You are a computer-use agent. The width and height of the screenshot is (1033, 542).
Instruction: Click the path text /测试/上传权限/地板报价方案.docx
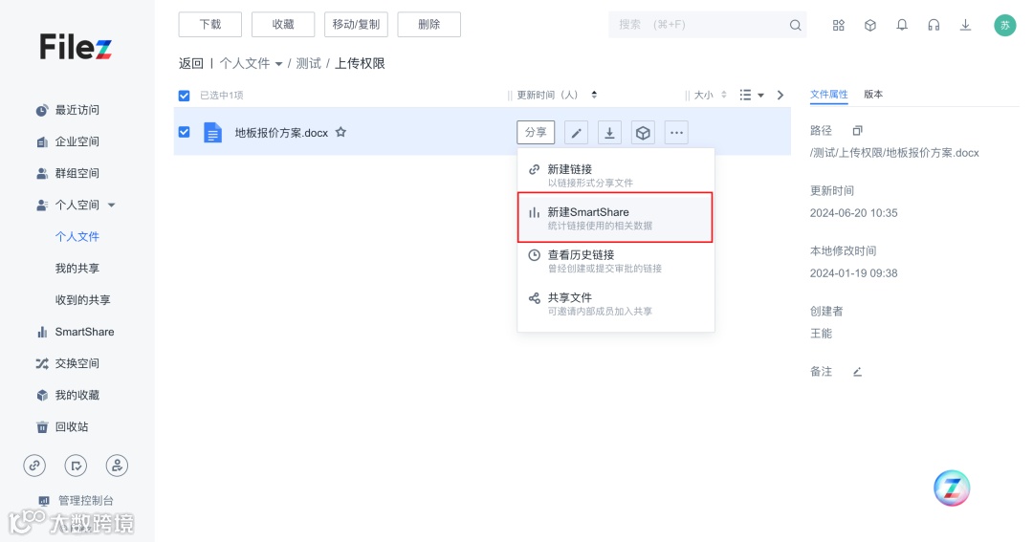click(x=894, y=153)
